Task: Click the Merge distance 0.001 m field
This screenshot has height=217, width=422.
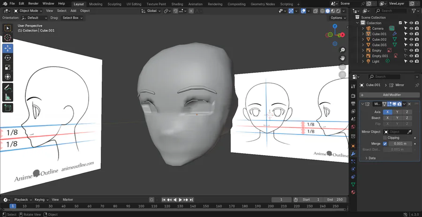Action: [x=400, y=143]
